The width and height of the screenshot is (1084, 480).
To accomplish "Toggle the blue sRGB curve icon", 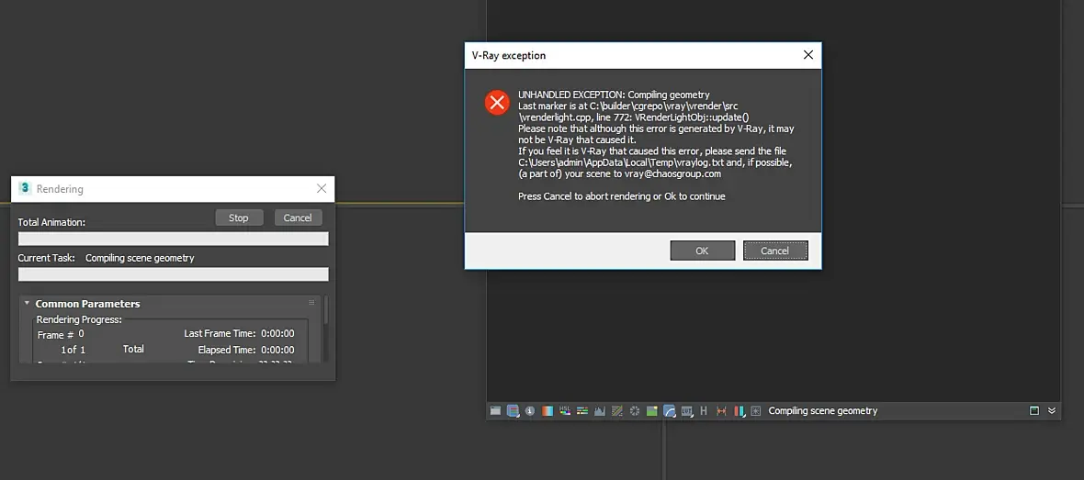I will (x=669, y=410).
